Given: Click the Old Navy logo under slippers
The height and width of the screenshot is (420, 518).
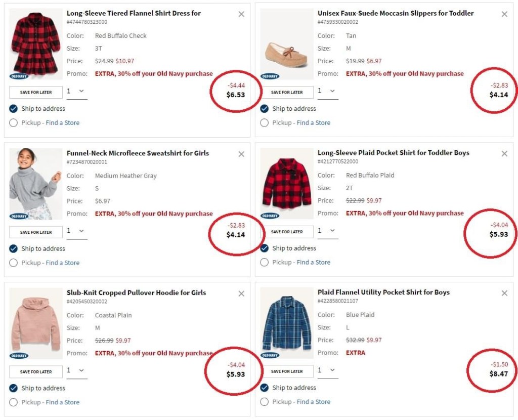Looking at the screenshot, I should [270, 76].
